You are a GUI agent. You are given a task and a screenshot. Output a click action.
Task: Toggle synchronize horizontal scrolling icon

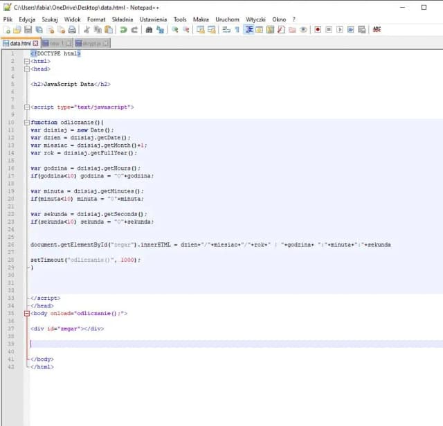[x=212, y=30]
